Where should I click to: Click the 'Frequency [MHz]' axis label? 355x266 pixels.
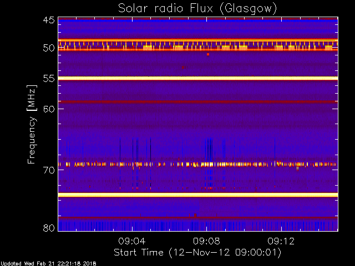click(32, 124)
